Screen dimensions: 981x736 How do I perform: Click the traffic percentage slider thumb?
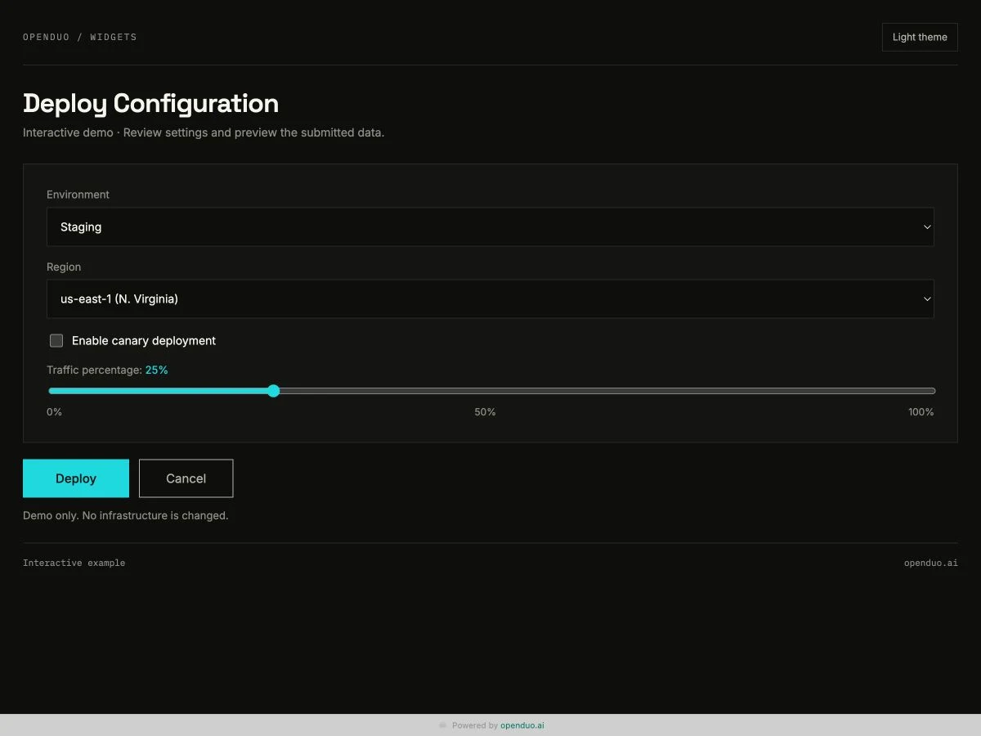[x=274, y=391]
